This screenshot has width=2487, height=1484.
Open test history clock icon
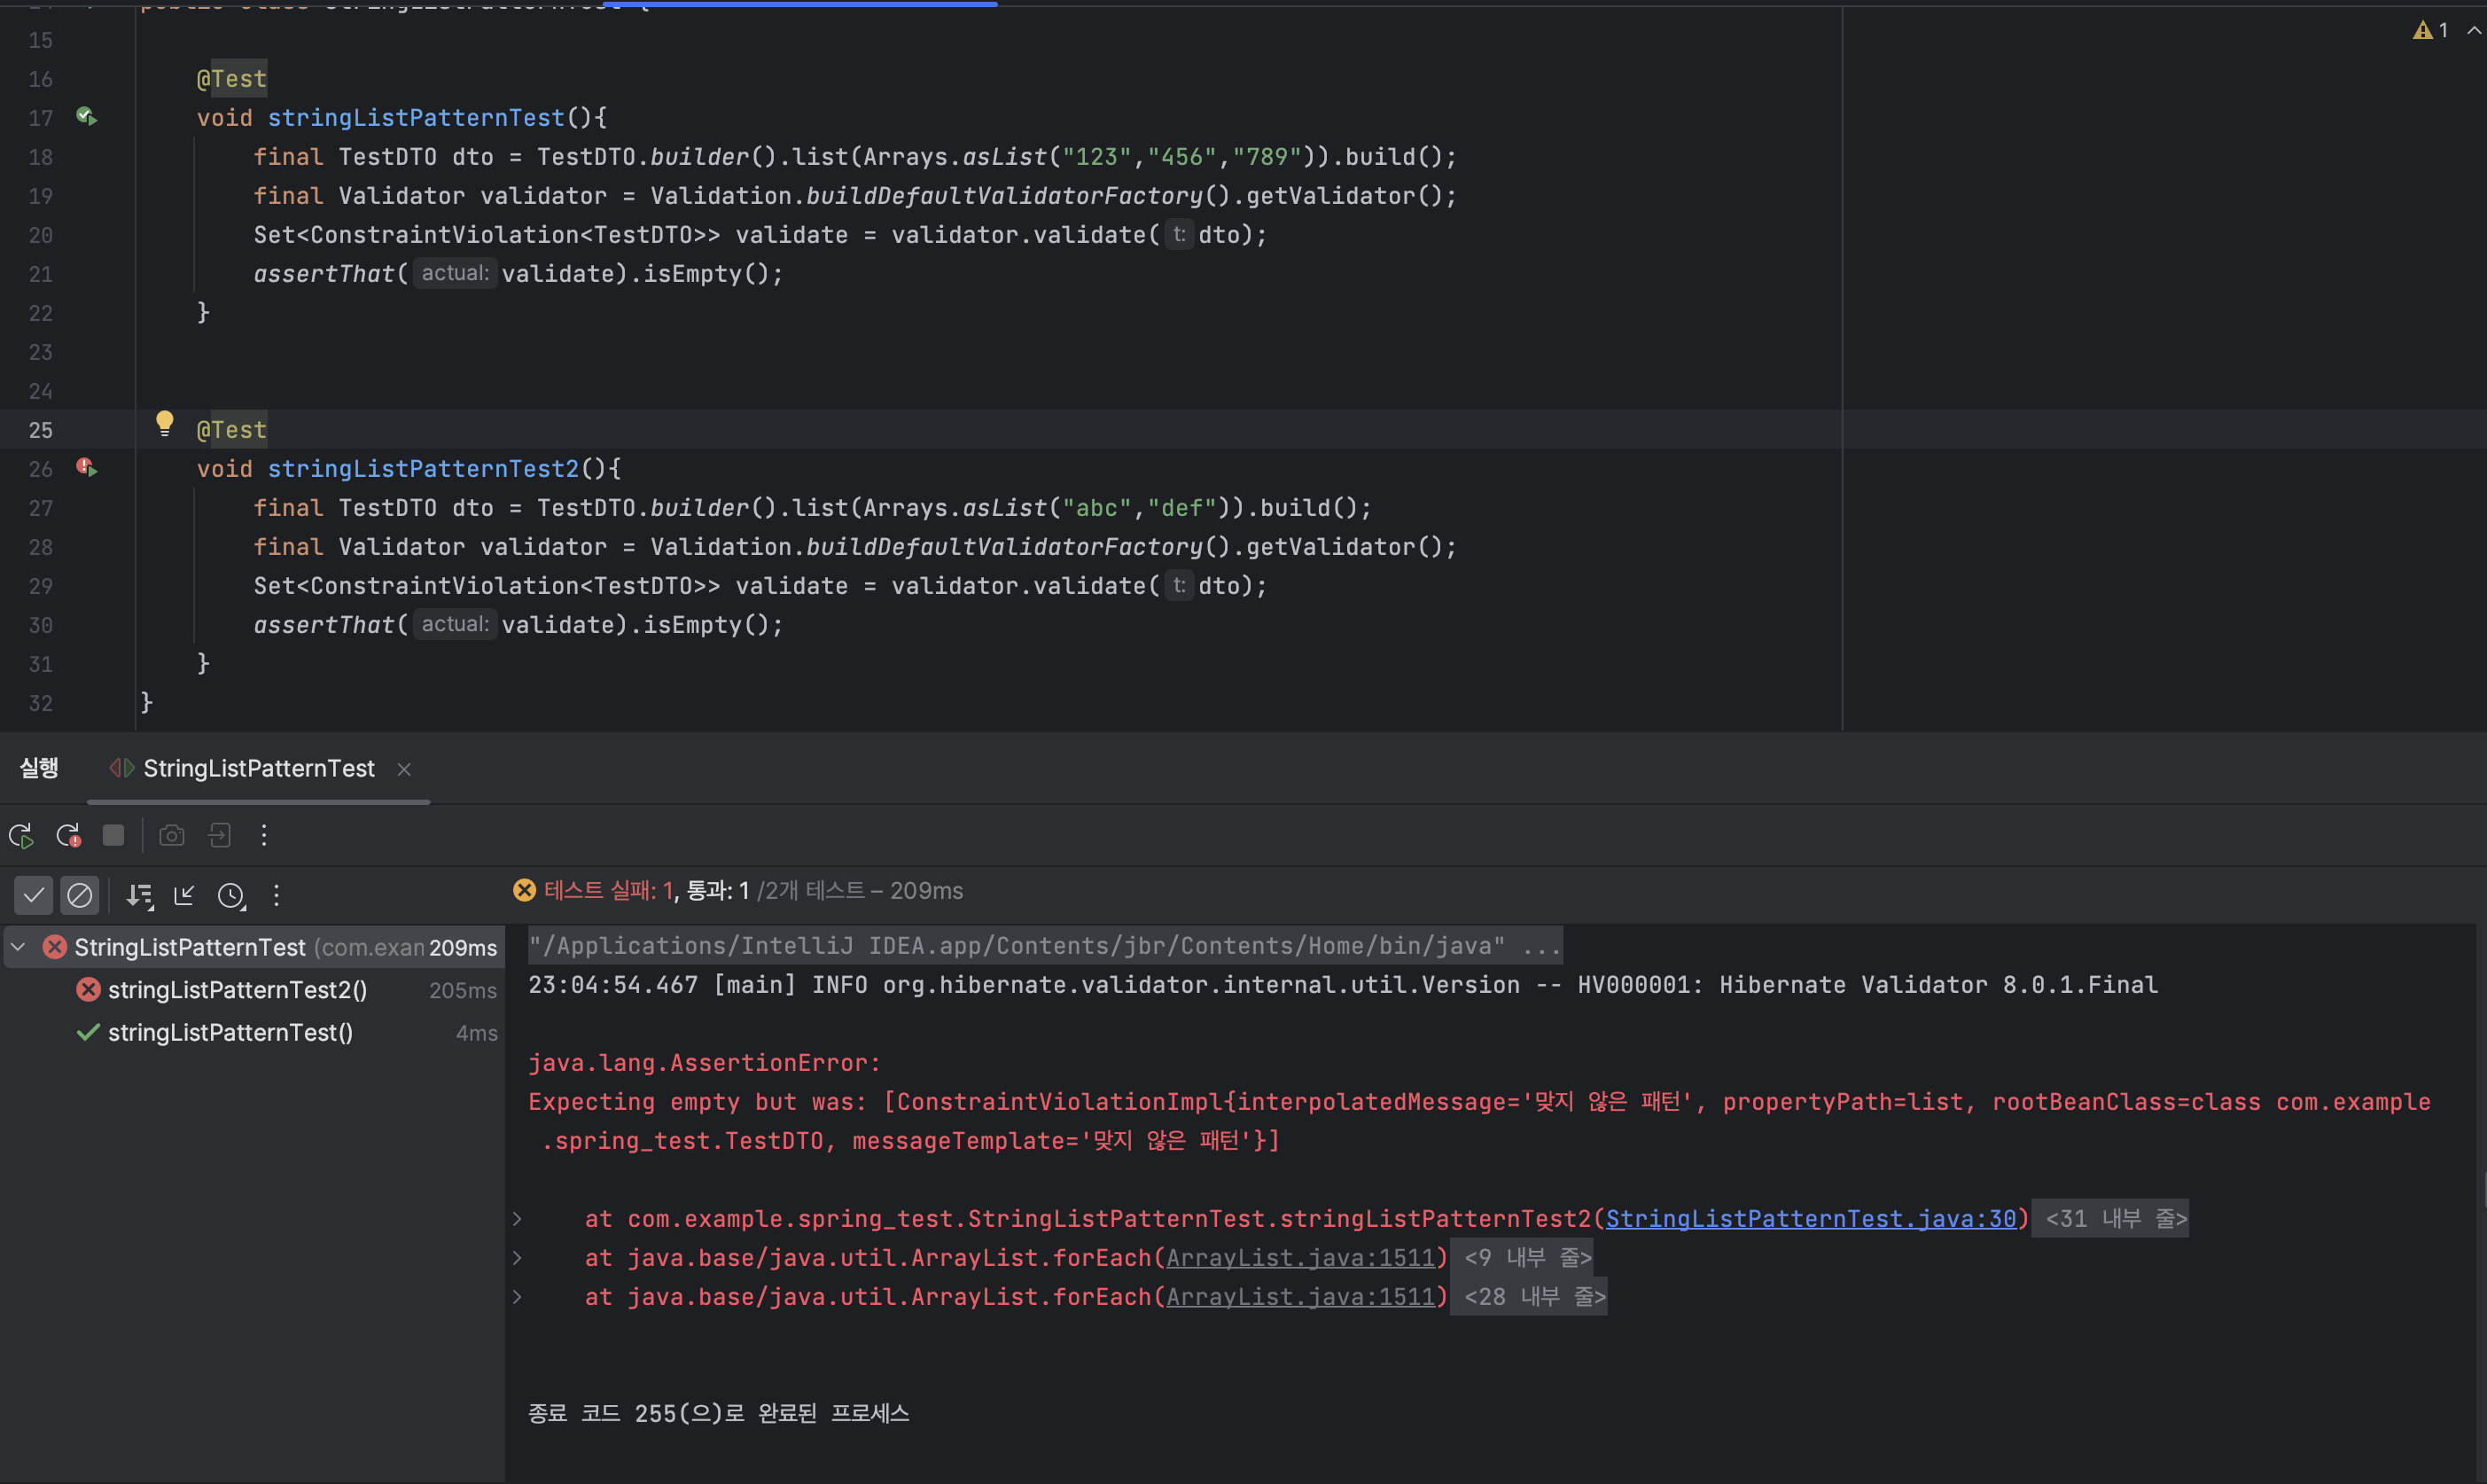pos(232,896)
